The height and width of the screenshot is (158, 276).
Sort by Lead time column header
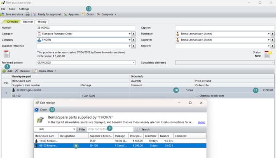point(151,136)
